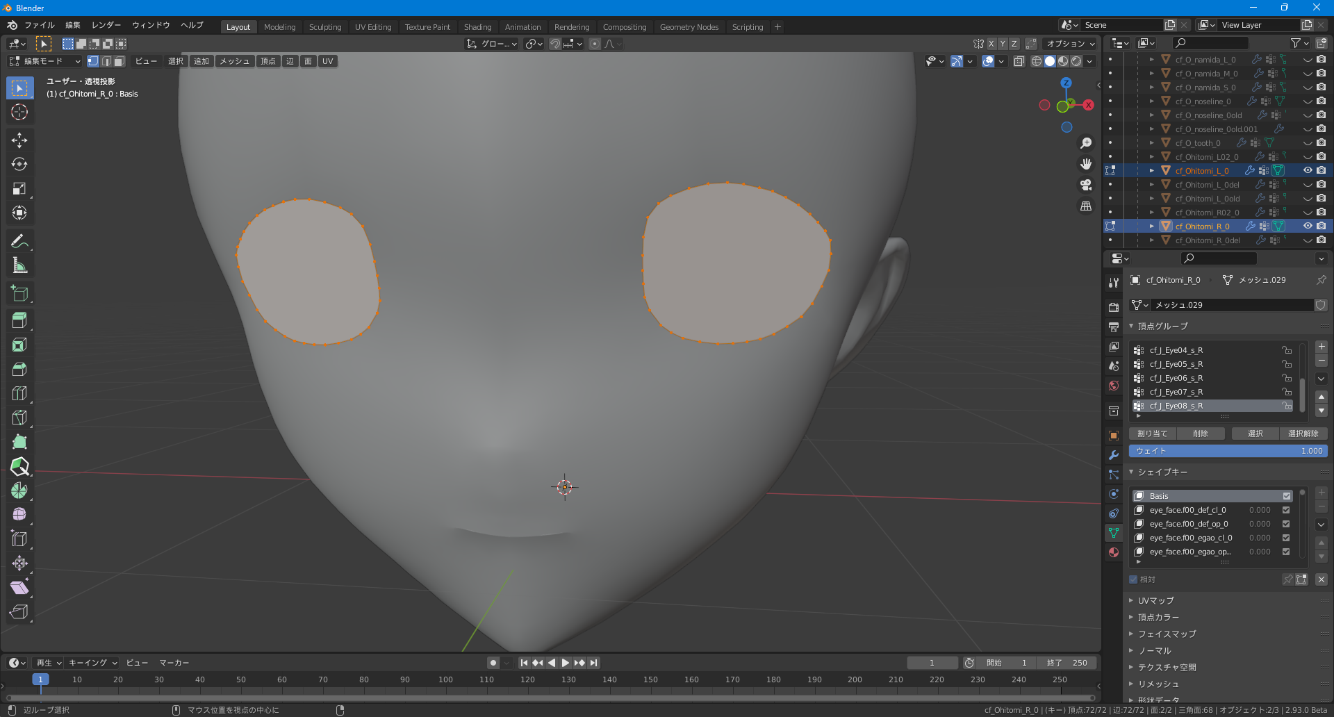This screenshot has height=717, width=1334.
Task: Select the Annotate tool
Action: [x=19, y=241]
